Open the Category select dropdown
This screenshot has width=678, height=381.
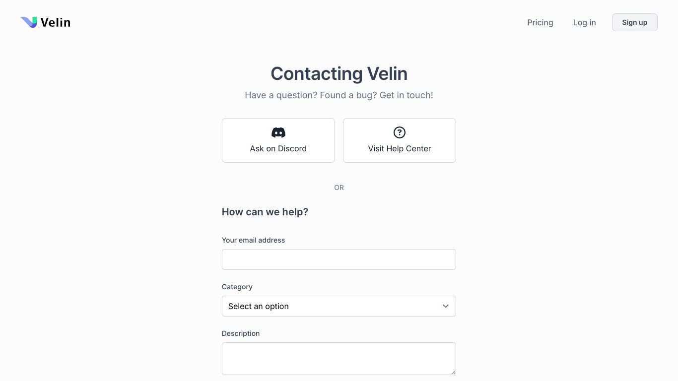click(x=339, y=306)
